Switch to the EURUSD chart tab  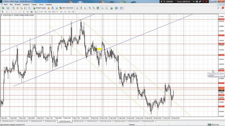coord(8,121)
